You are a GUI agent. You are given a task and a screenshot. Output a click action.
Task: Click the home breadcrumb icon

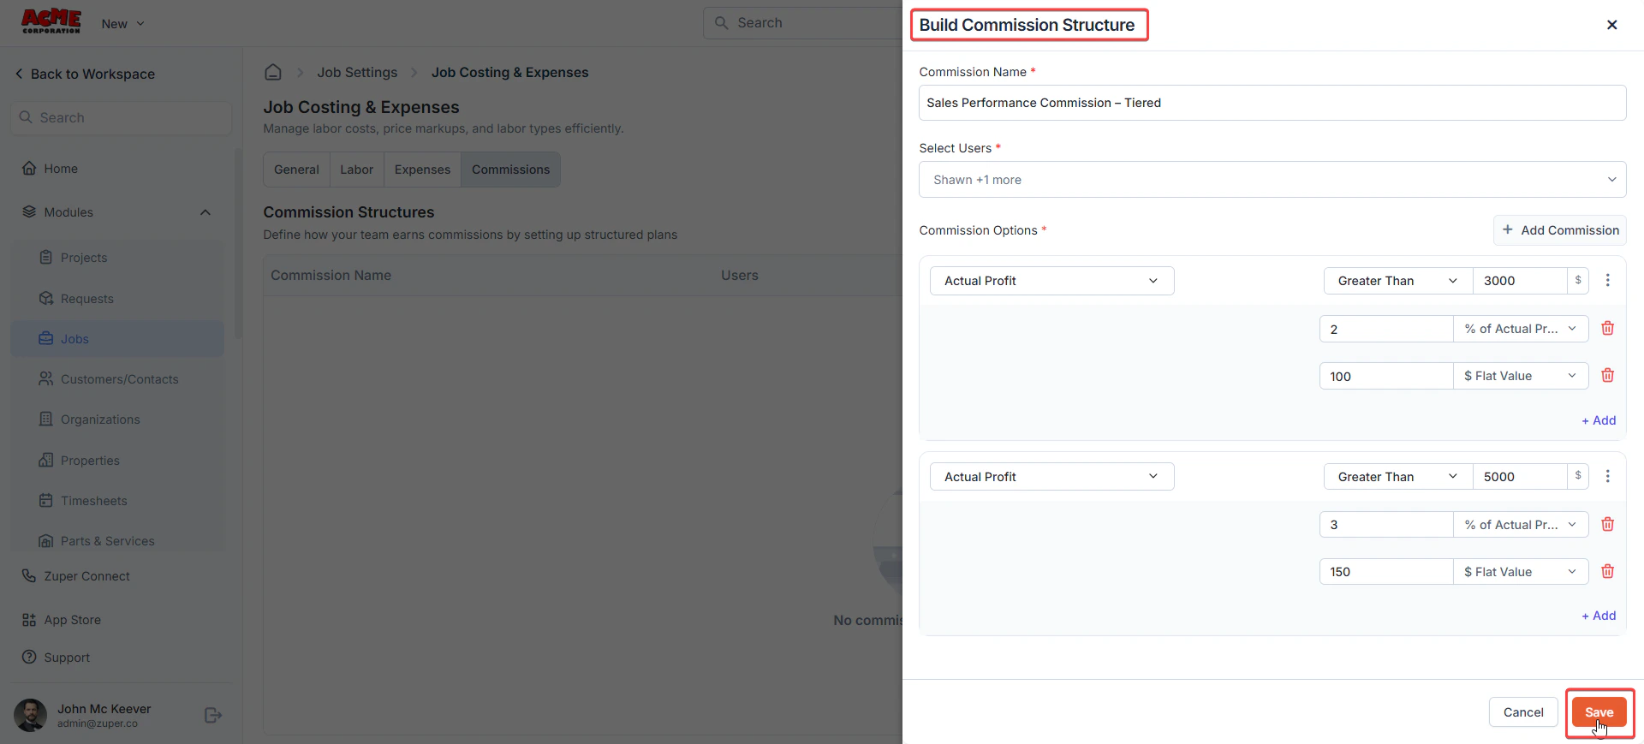point(273,72)
